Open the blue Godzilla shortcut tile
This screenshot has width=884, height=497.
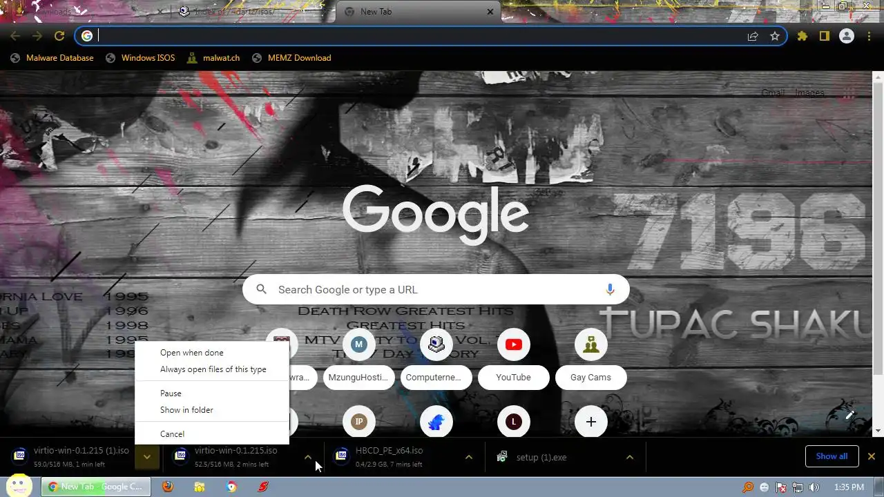tap(436, 422)
